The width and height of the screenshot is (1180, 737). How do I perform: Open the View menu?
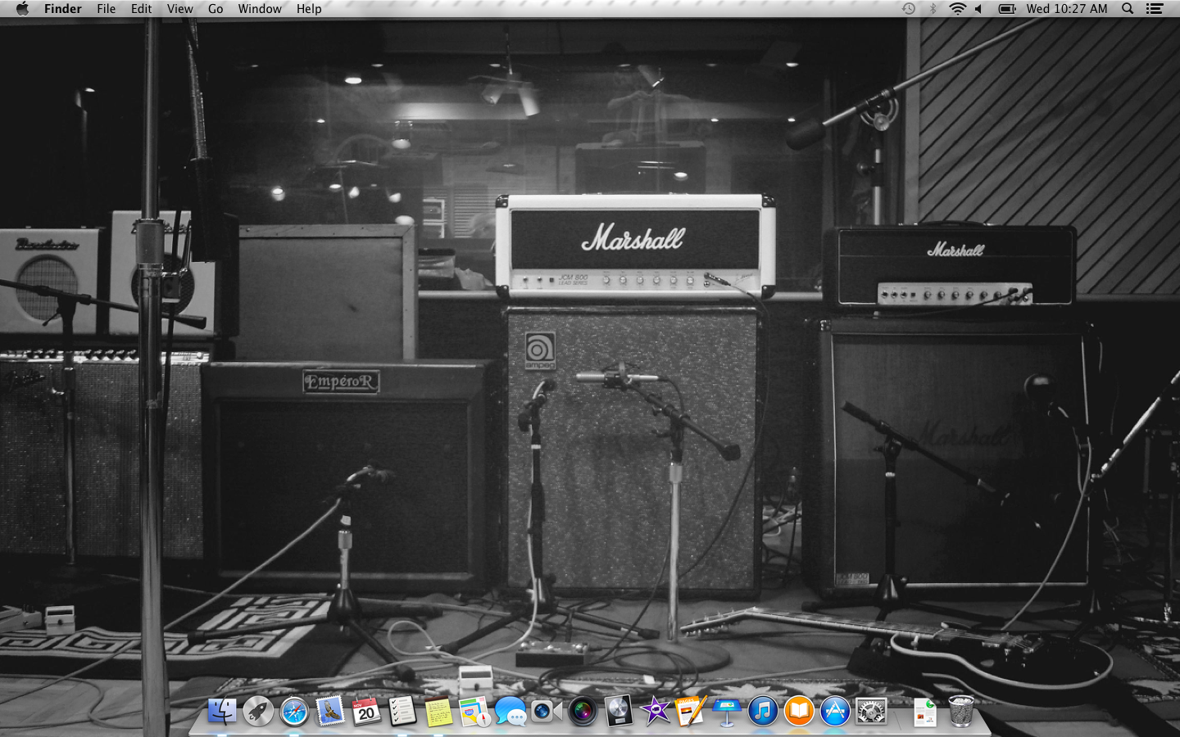pyautogui.click(x=179, y=8)
